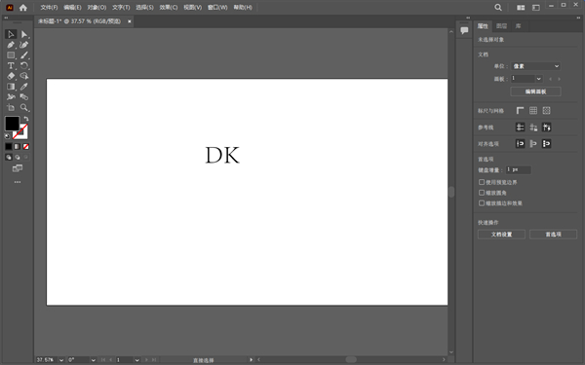The width and height of the screenshot is (585, 365).
Task: Click the 编辑画板 button
Action: click(535, 91)
